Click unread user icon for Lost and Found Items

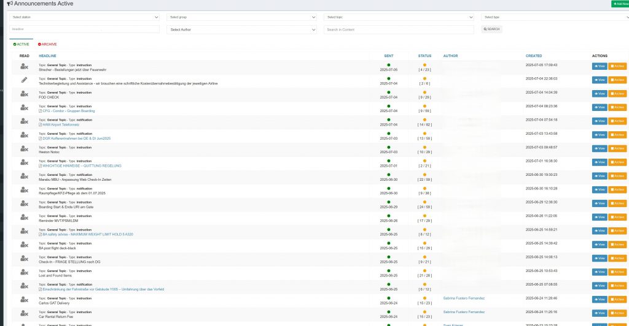24,273
